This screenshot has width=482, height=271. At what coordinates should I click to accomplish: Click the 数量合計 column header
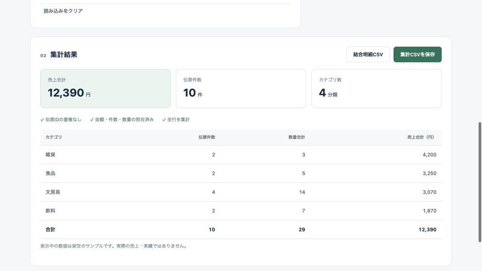(x=297, y=137)
